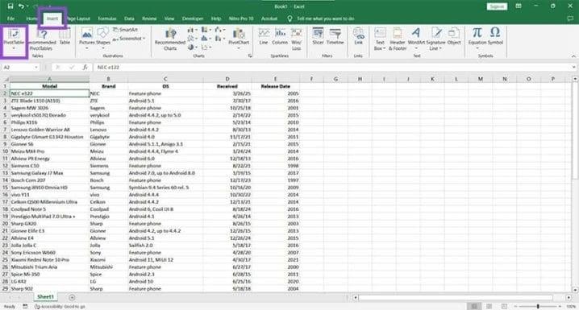The image size is (579, 310).
Task: Click the Insert Function fx icon
Action: click(85, 67)
